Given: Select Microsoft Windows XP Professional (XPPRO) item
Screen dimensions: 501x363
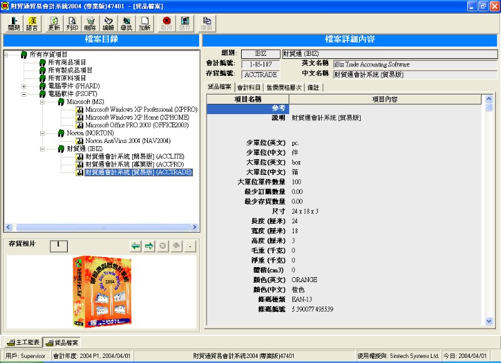Looking at the screenshot, I should coord(142,109).
